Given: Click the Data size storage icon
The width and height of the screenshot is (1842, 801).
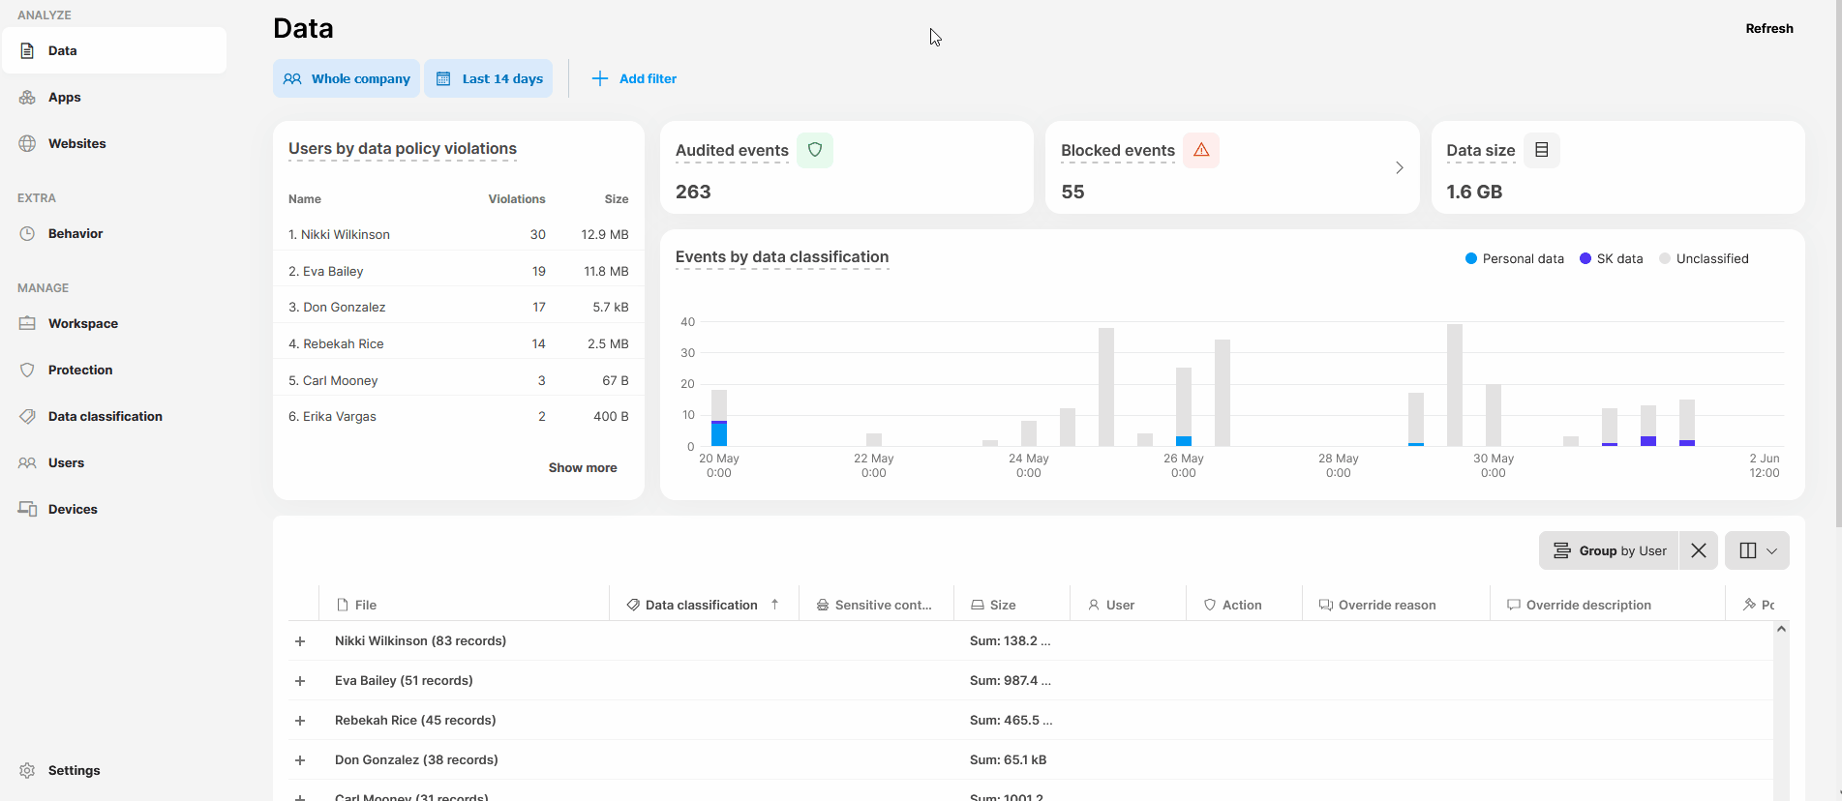Looking at the screenshot, I should 1541,150.
